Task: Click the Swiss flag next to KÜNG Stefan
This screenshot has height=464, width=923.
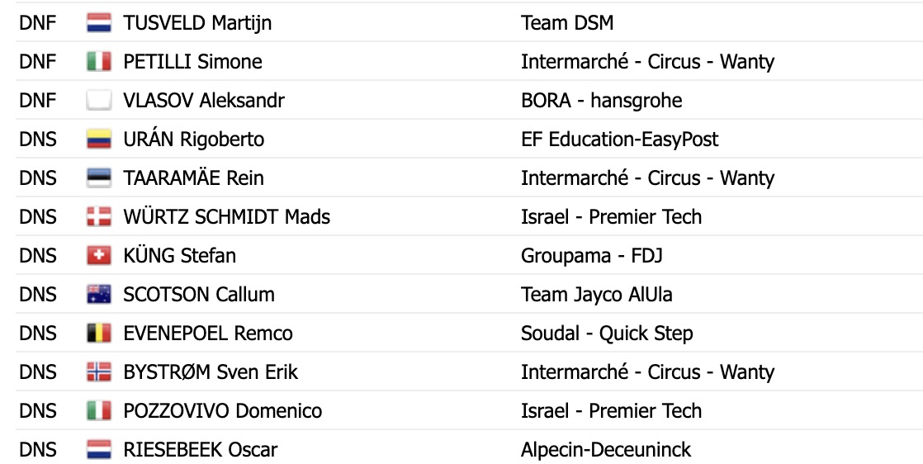Action: pos(99,256)
